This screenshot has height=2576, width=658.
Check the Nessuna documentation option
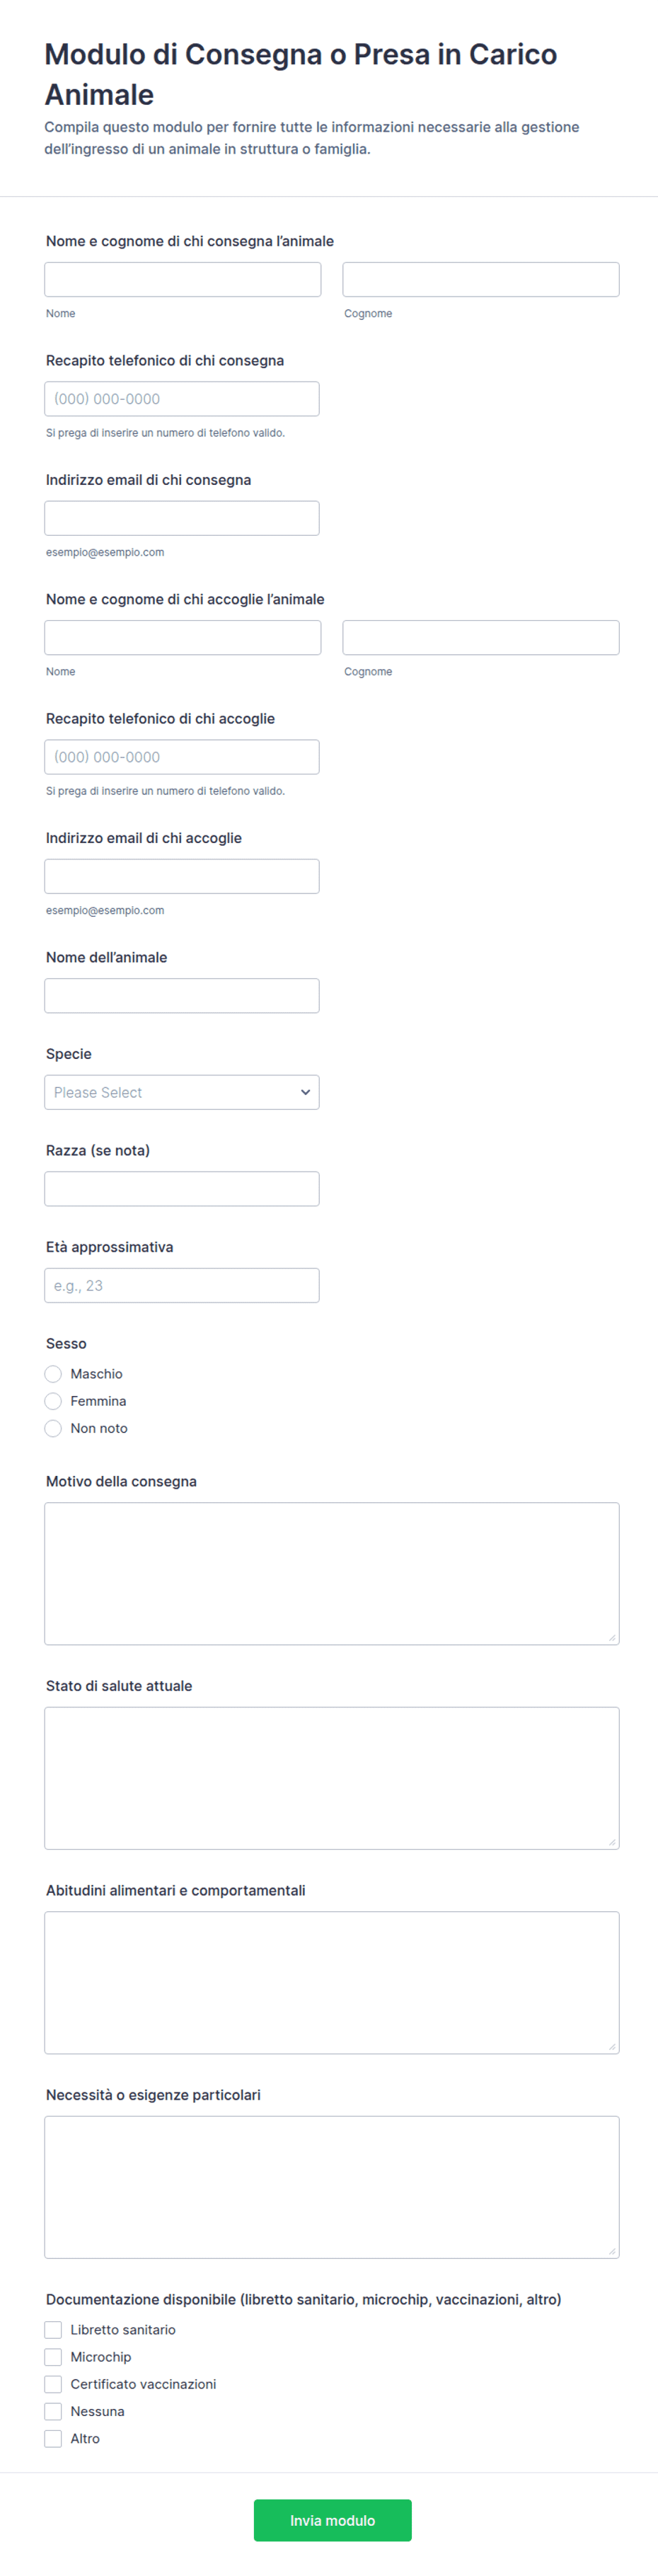(x=53, y=2411)
